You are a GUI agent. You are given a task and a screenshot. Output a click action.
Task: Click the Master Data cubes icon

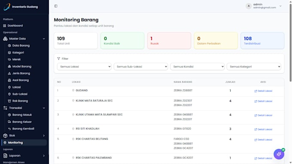pyautogui.click(x=5, y=39)
